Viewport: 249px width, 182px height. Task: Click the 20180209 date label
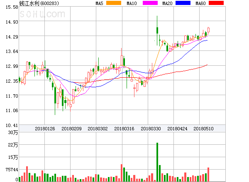coord(71,129)
